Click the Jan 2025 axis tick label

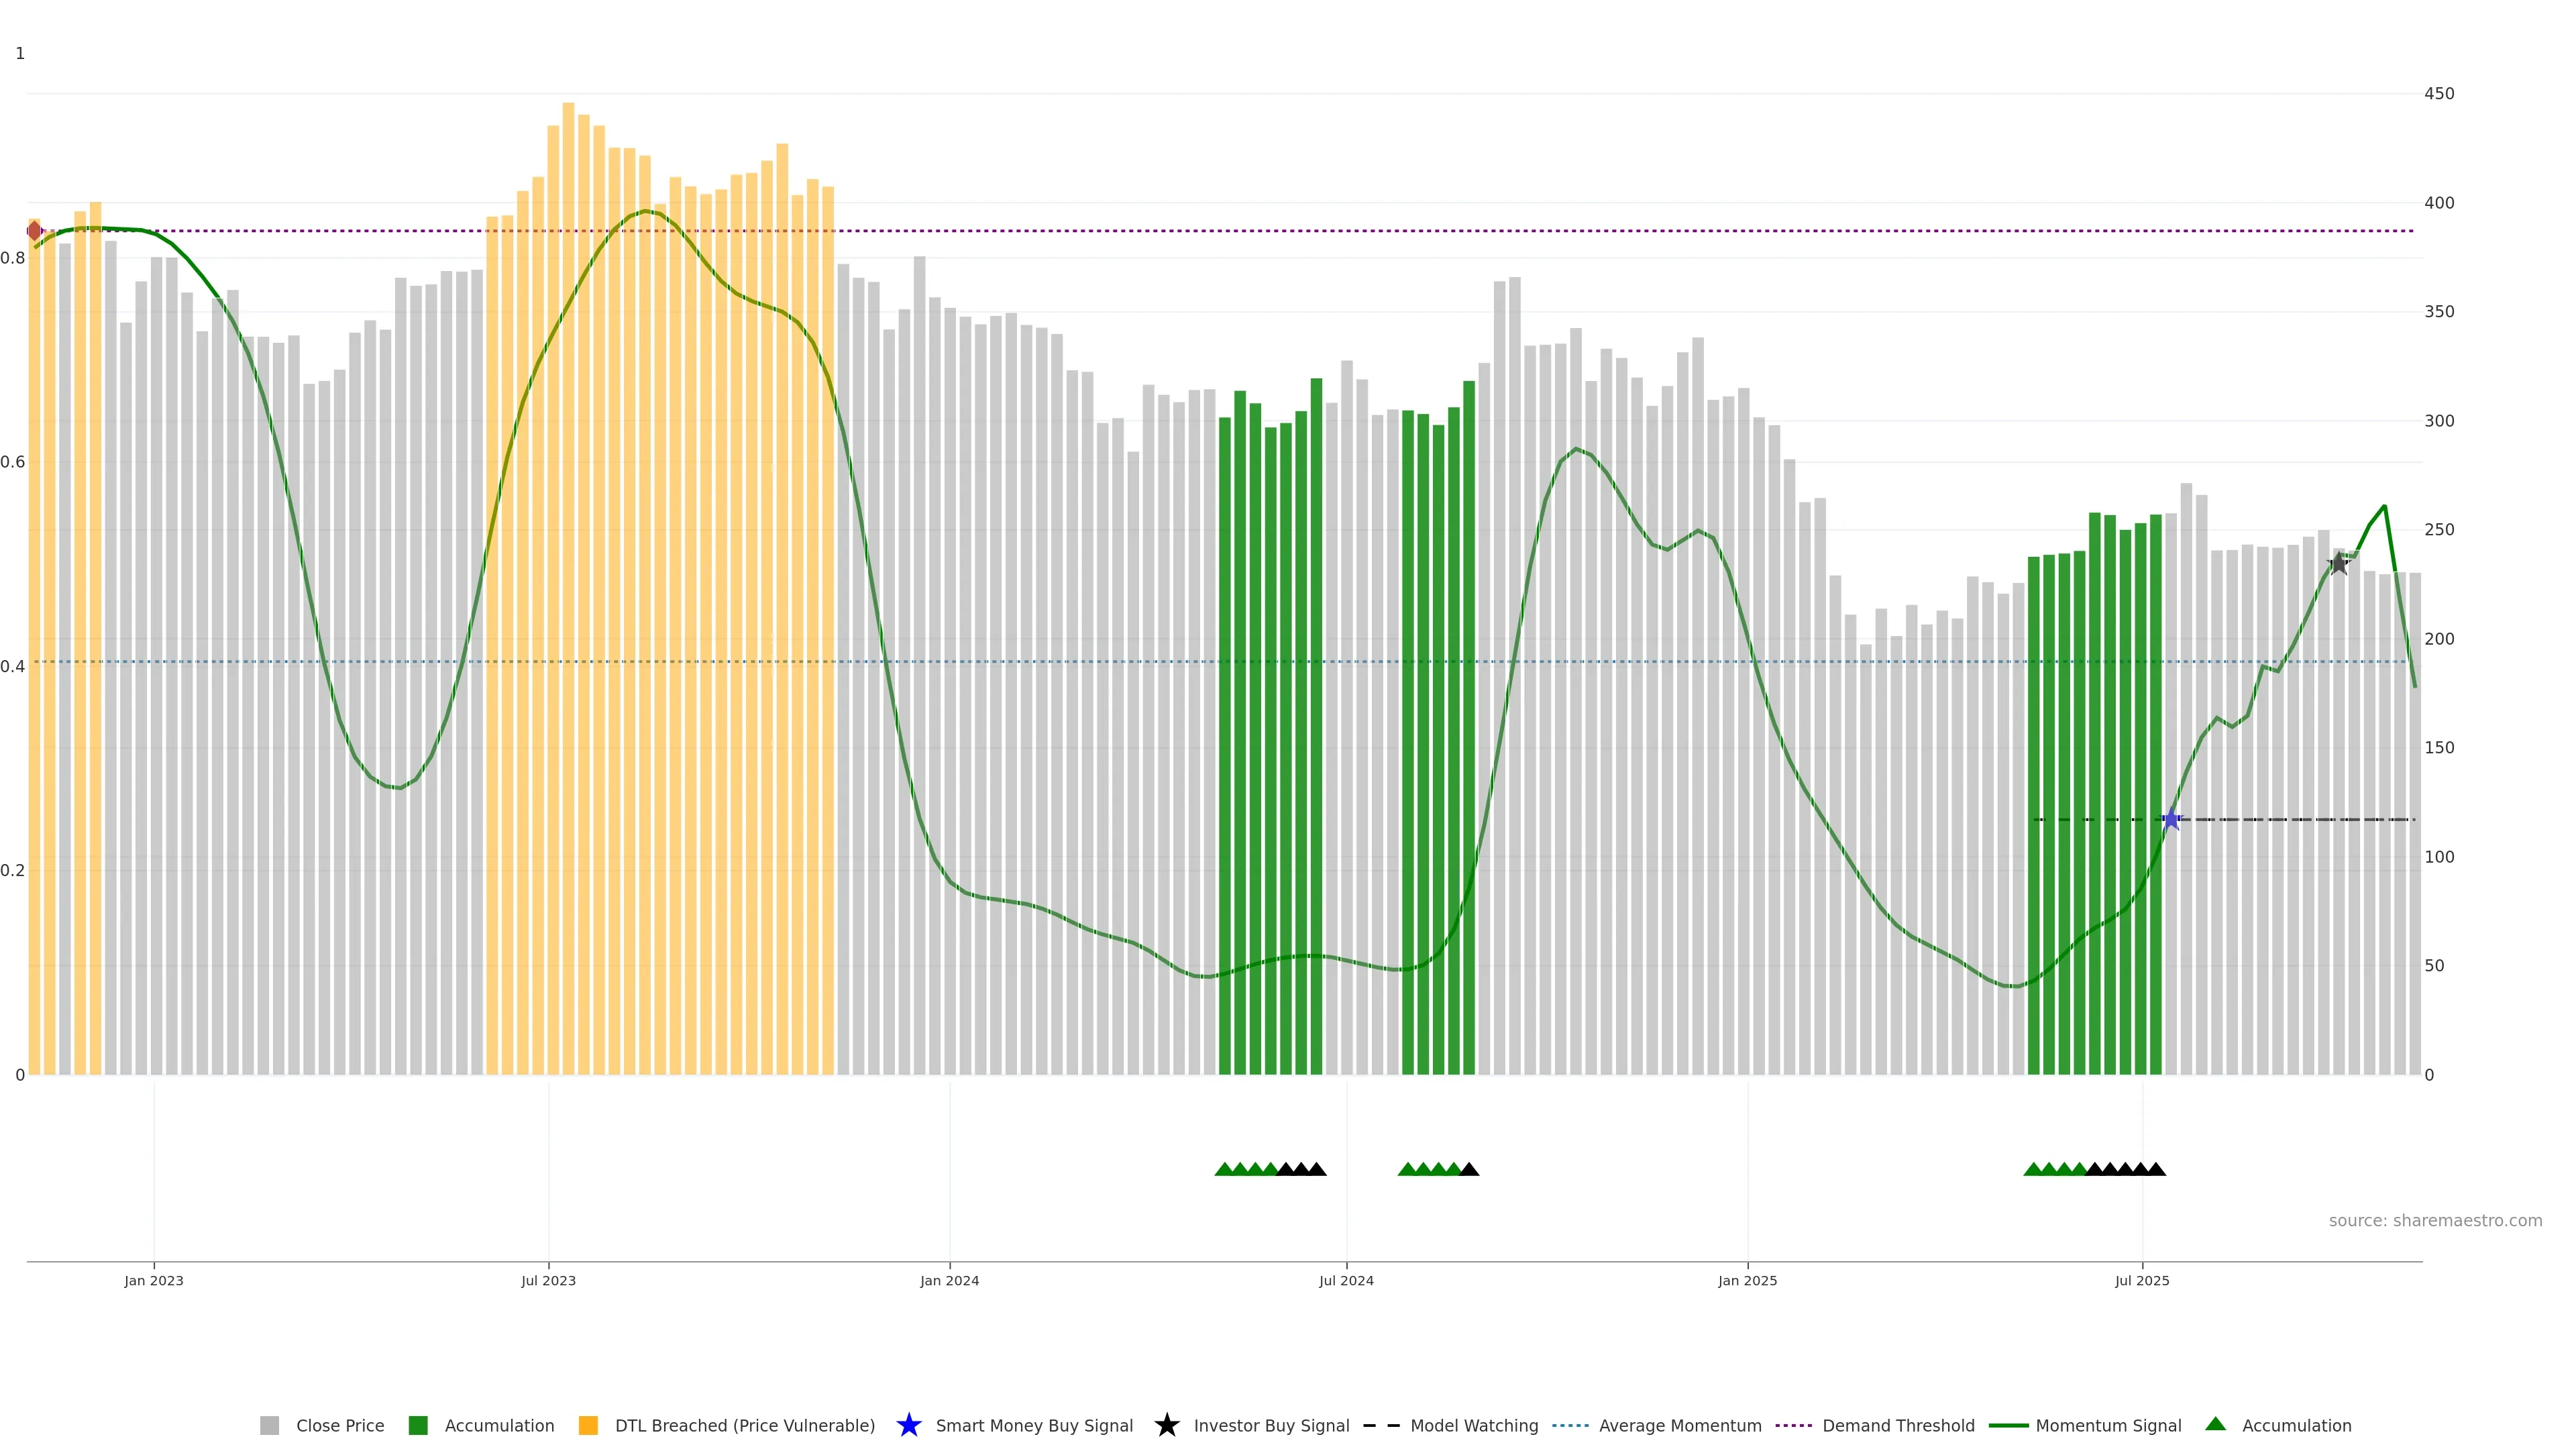(1747, 1280)
